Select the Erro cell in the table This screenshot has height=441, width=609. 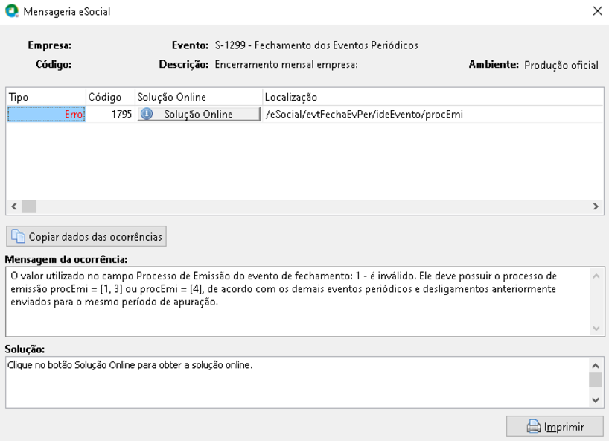point(46,114)
